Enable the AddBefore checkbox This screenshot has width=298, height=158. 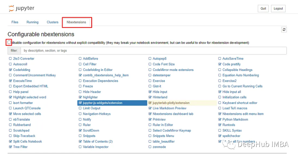coord(80,58)
